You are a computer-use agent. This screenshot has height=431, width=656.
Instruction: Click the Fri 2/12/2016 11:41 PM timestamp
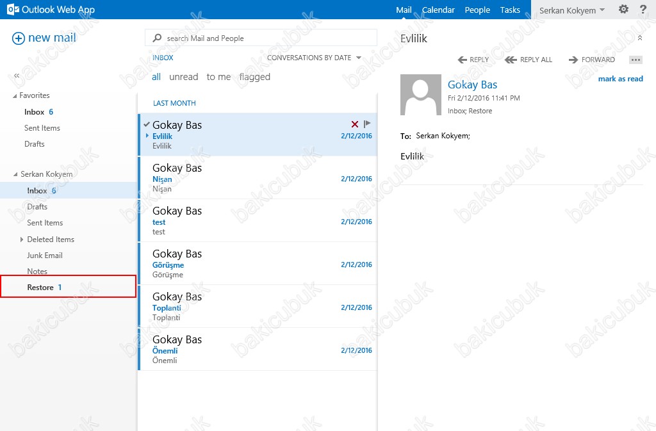(484, 98)
